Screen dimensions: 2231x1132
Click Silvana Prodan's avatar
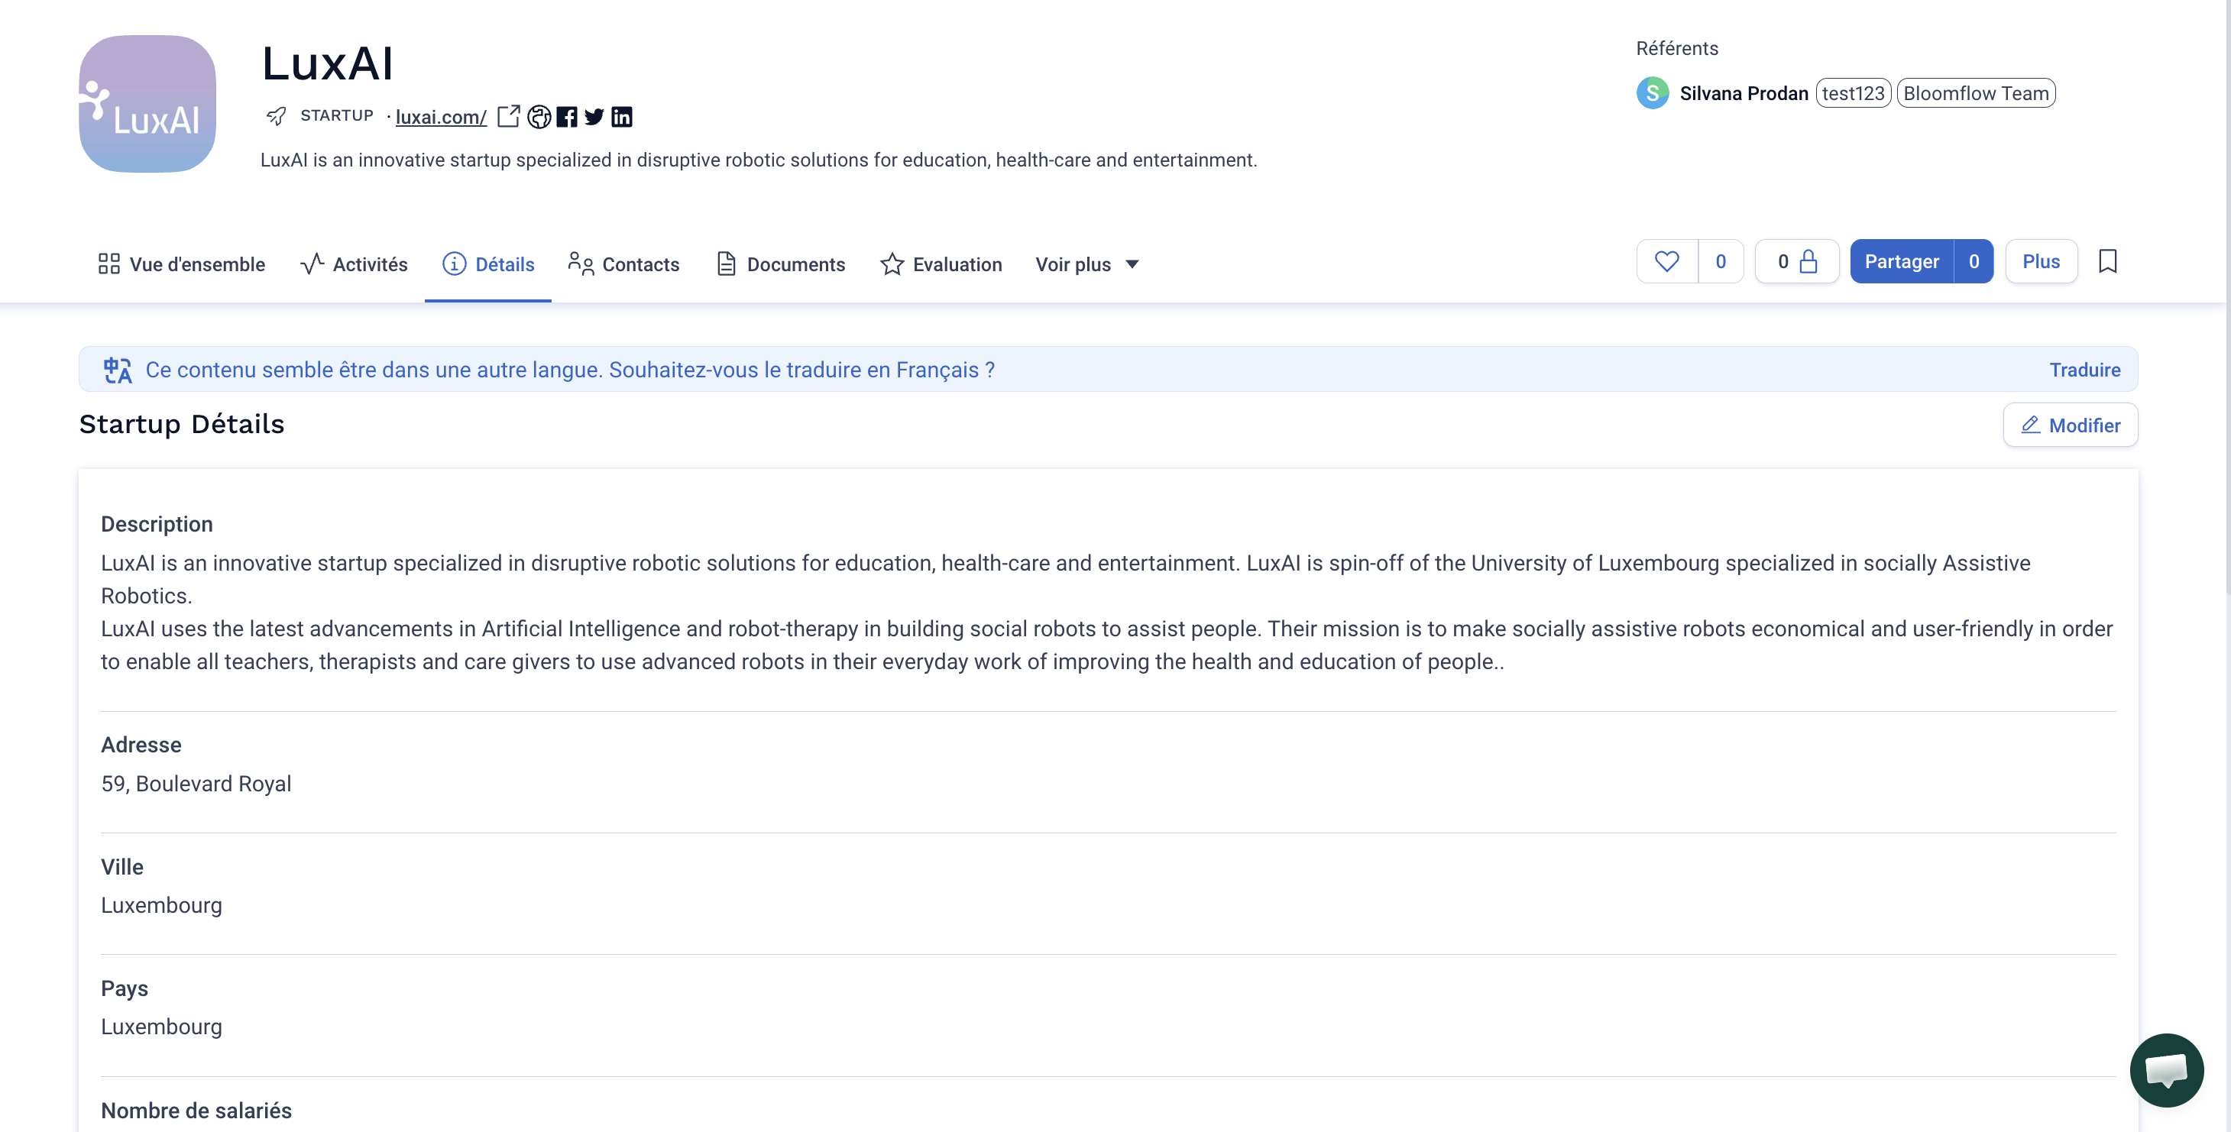(x=1652, y=93)
